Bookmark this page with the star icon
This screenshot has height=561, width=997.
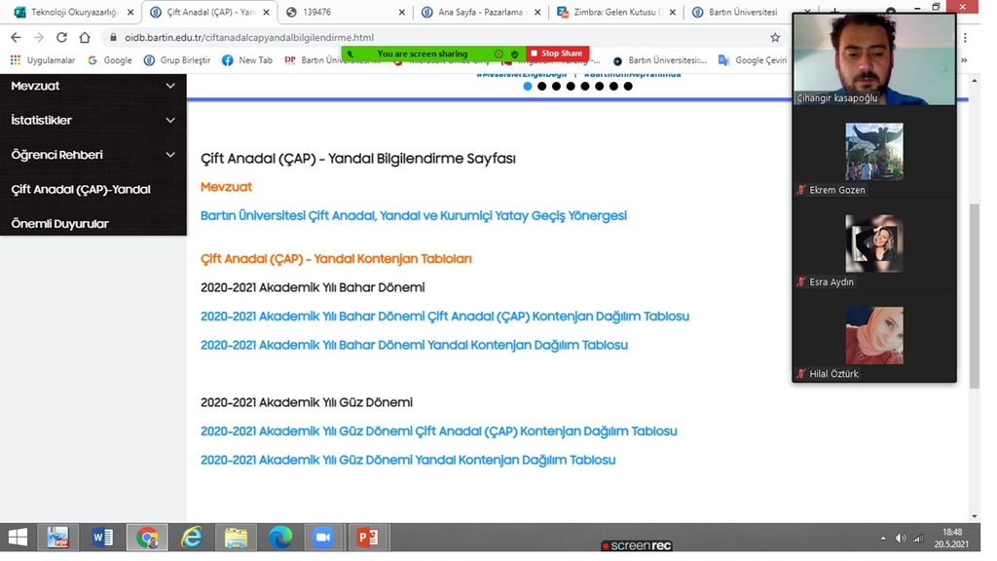point(775,37)
